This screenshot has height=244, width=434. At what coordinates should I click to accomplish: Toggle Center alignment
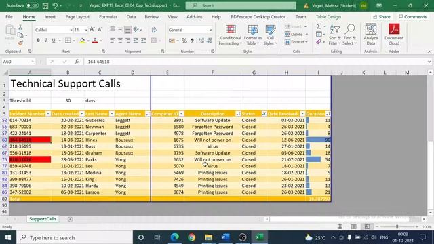120,41
